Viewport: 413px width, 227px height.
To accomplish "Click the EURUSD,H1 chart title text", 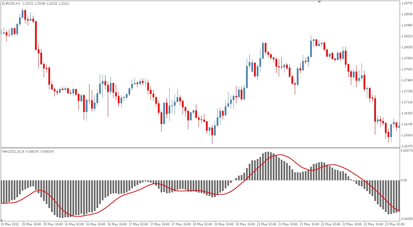I will [11, 3].
